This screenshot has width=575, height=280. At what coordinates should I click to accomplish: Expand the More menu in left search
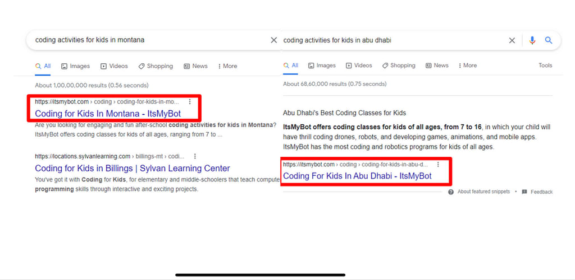[227, 66]
